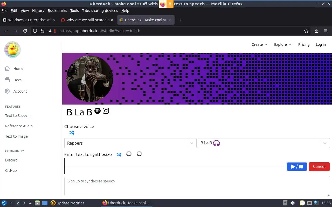
Task: Click the taskbar start menu icon
Action: [4, 203]
